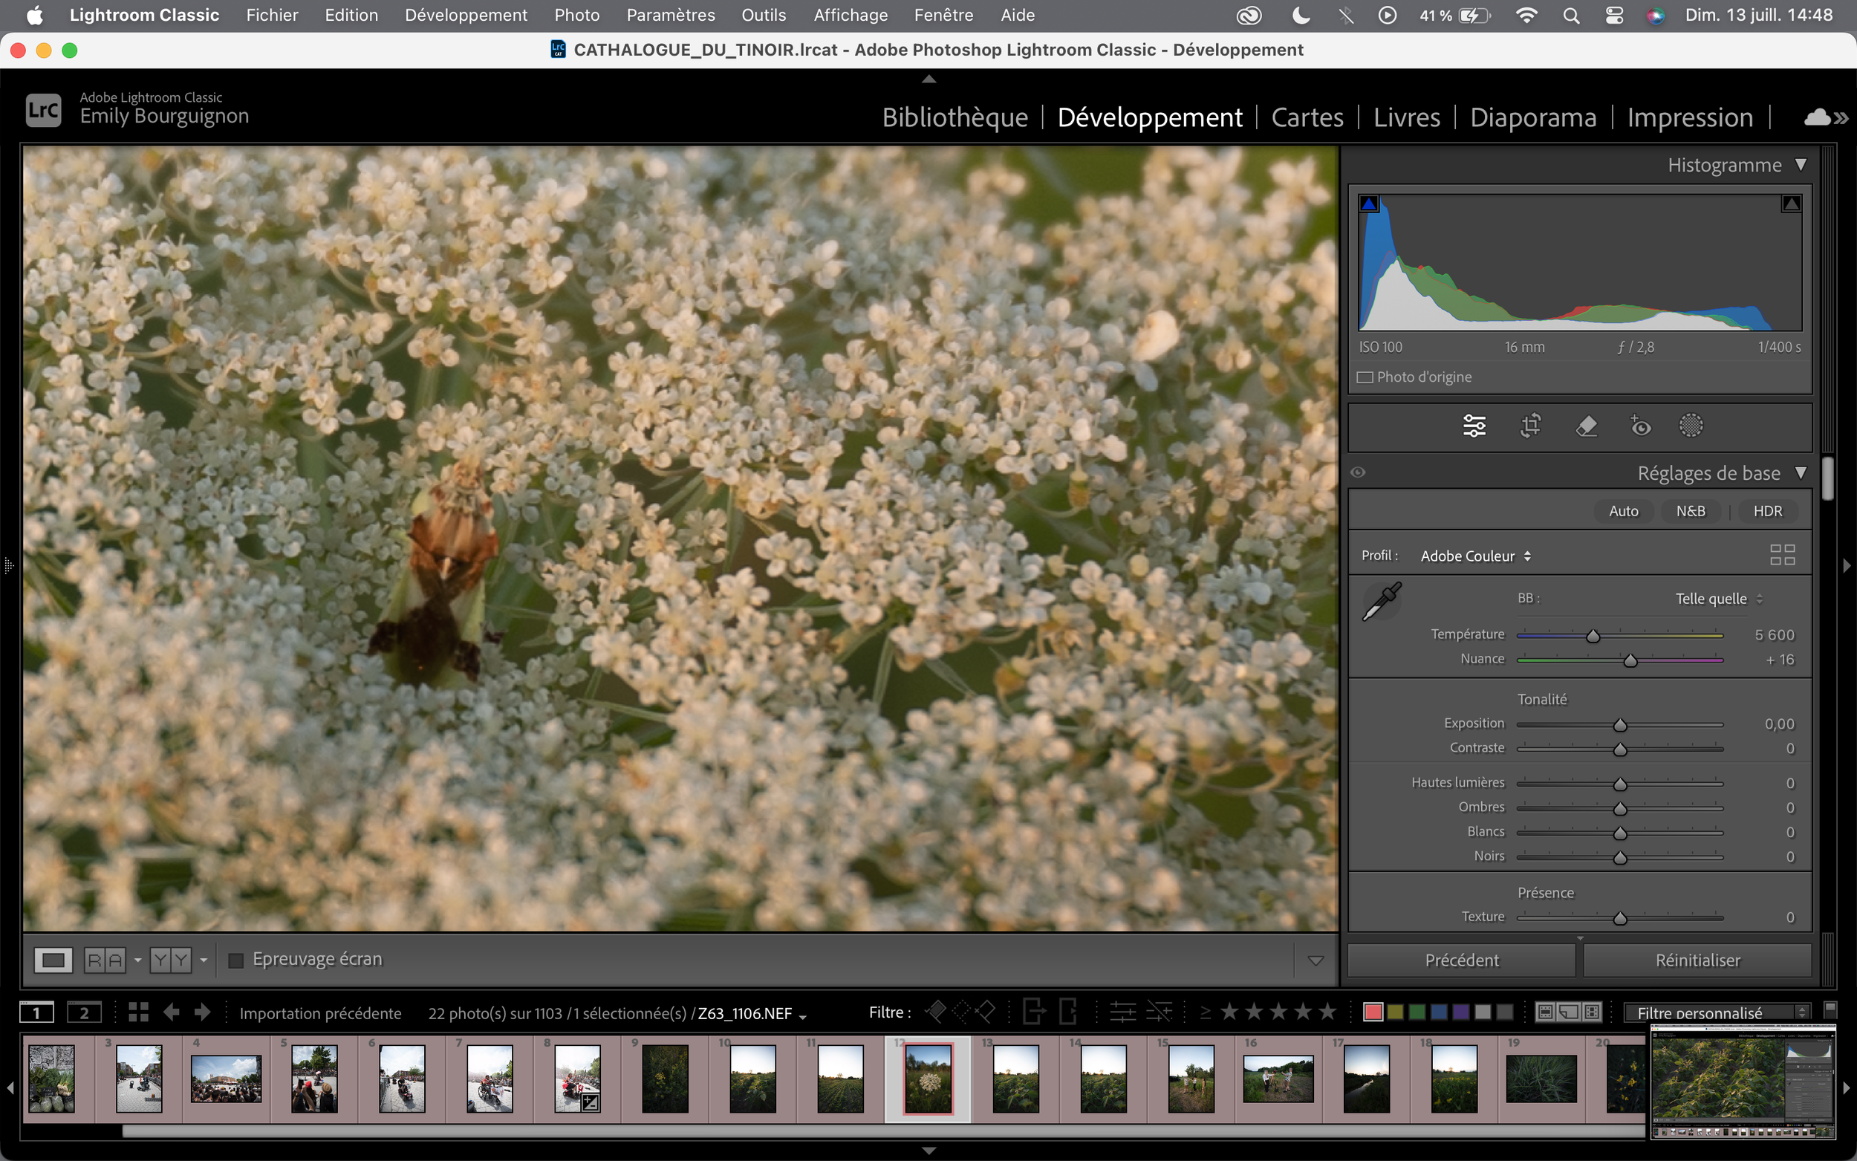The image size is (1857, 1161).
Task: Pick the white balance eyedropper tool
Action: click(1381, 602)
